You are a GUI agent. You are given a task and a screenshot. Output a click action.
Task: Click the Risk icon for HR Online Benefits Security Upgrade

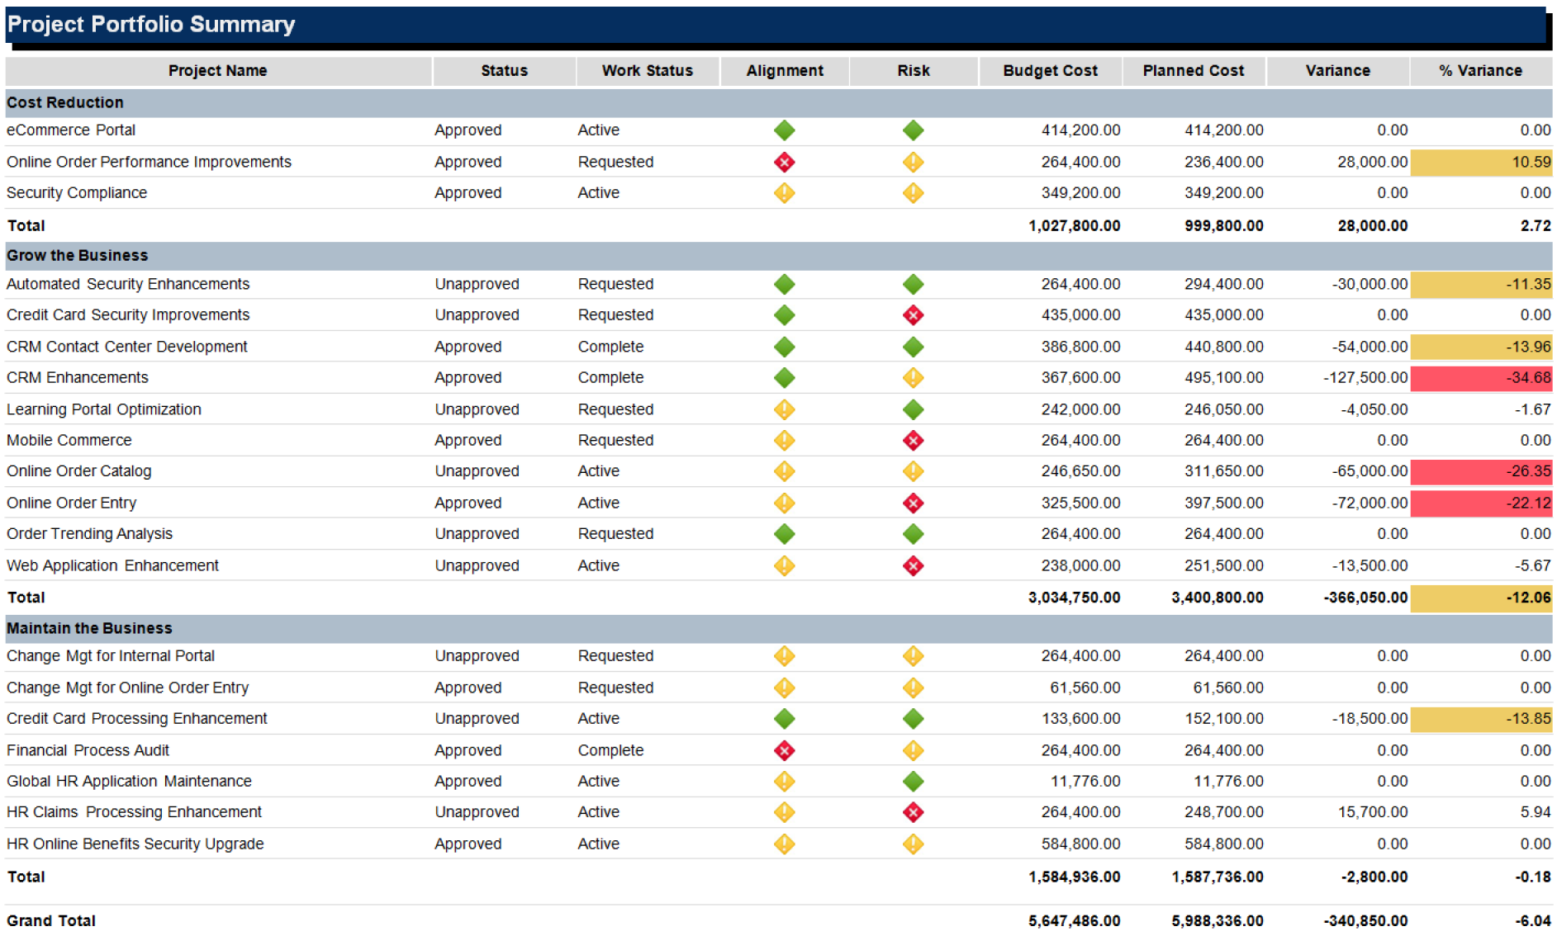coord(913,844)
